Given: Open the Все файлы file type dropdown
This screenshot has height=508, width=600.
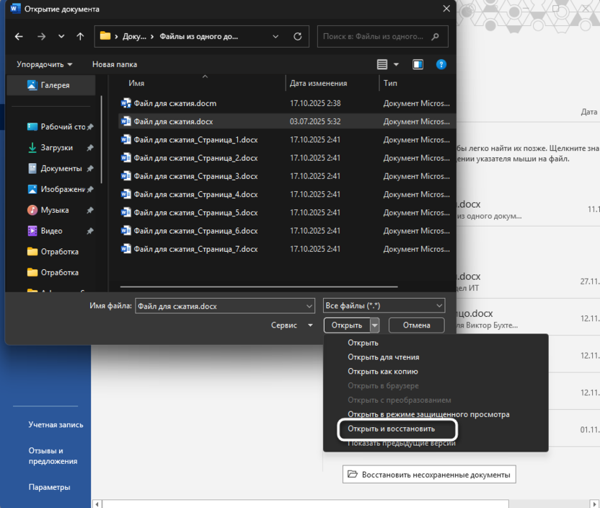Looking at the screenshot, I should (384, 306).
